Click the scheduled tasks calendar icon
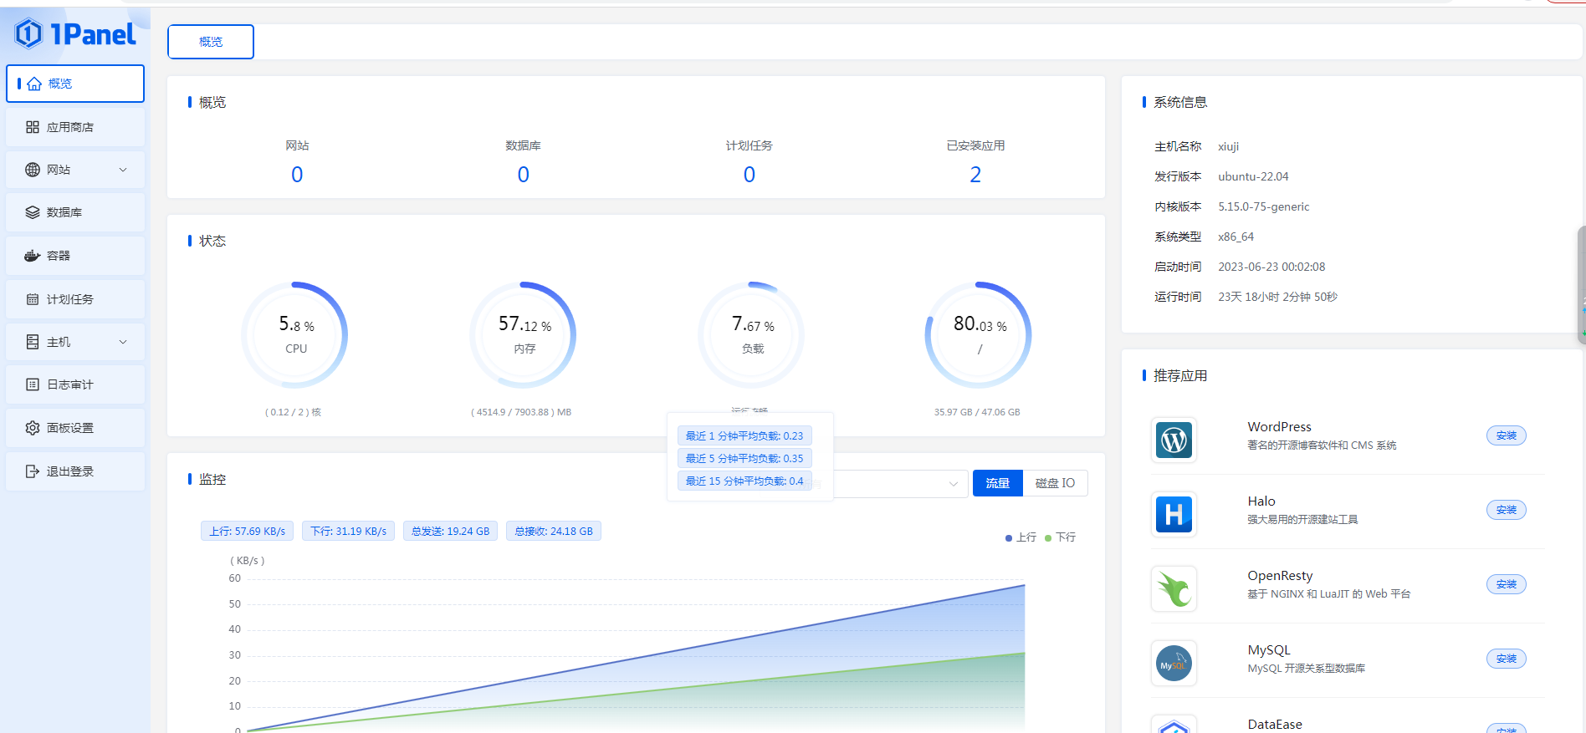1586x733 pixels. pos(33,299)
